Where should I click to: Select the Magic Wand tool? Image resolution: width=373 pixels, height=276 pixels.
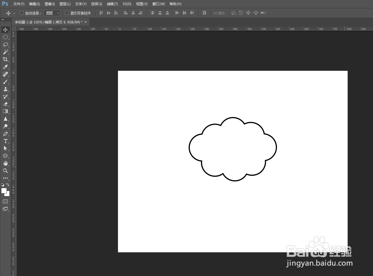pyautogui.click(x=5, y=52)
